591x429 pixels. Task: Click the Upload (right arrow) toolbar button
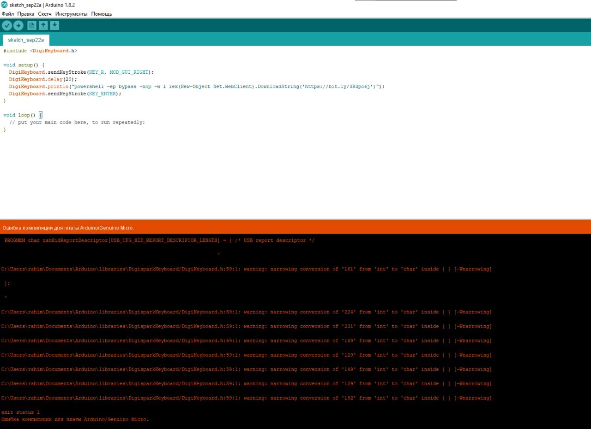[x=18, y=26]
